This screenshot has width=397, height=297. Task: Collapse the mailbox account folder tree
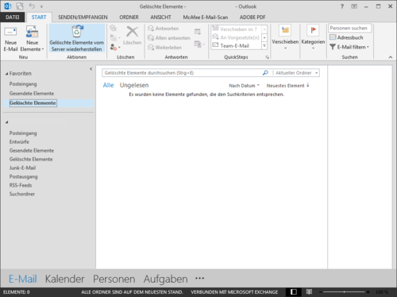[x=7, y=122]
